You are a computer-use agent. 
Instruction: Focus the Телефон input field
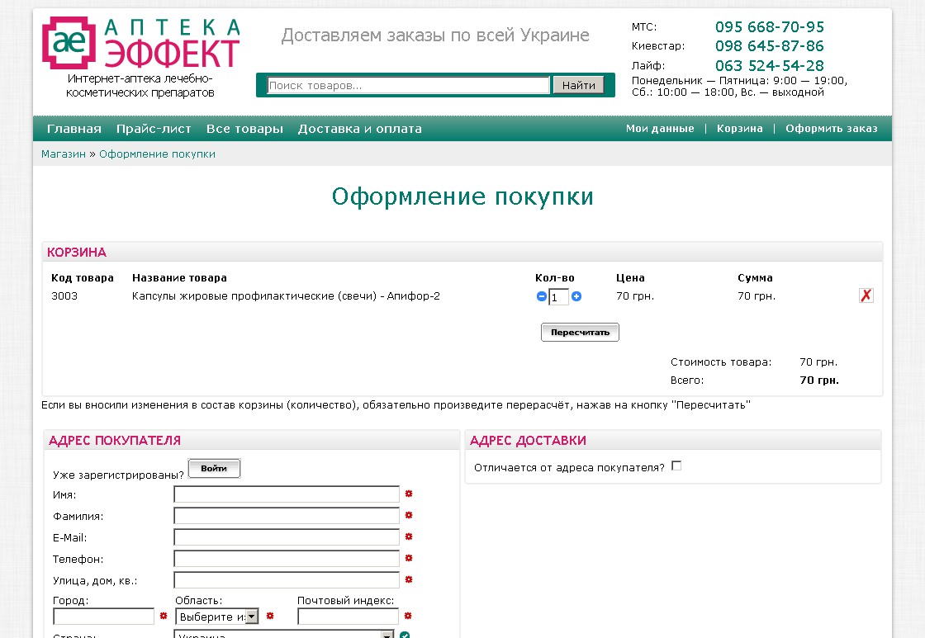click(x=287, y=559)
